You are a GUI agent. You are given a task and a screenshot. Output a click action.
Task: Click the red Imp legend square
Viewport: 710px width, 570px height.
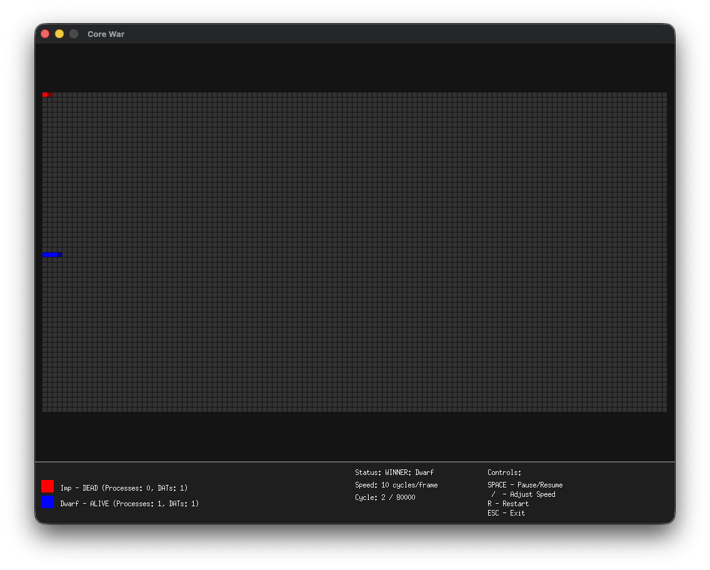pos(47,486)
